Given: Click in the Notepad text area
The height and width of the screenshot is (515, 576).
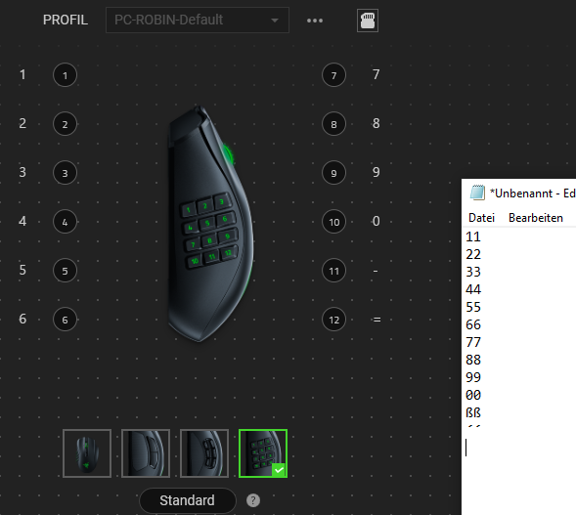Looking at the screenshot, I should pyautogui.click(x=518, y=371).
